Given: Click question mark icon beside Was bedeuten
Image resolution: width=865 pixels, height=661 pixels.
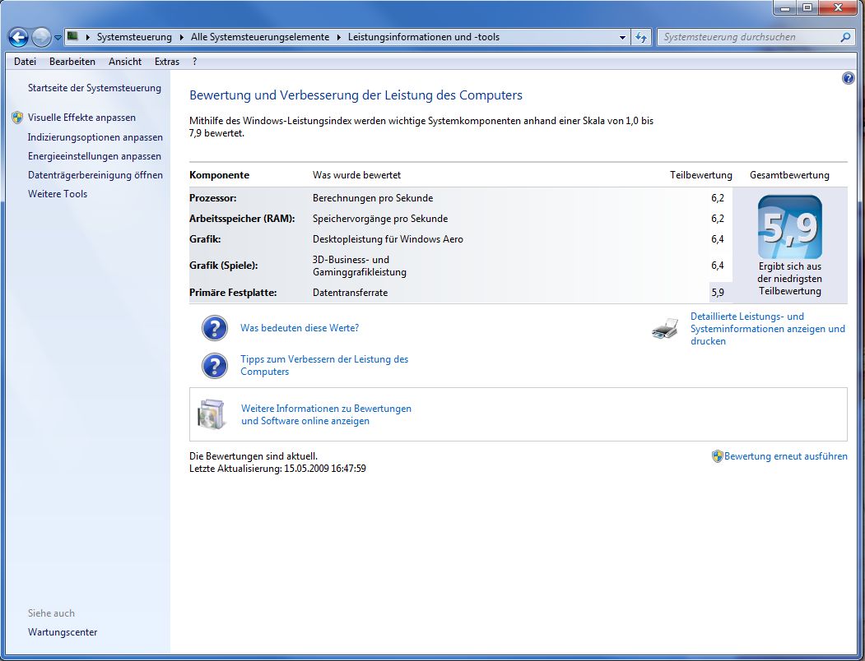Looking at the screenshot, I should [215, 328].
